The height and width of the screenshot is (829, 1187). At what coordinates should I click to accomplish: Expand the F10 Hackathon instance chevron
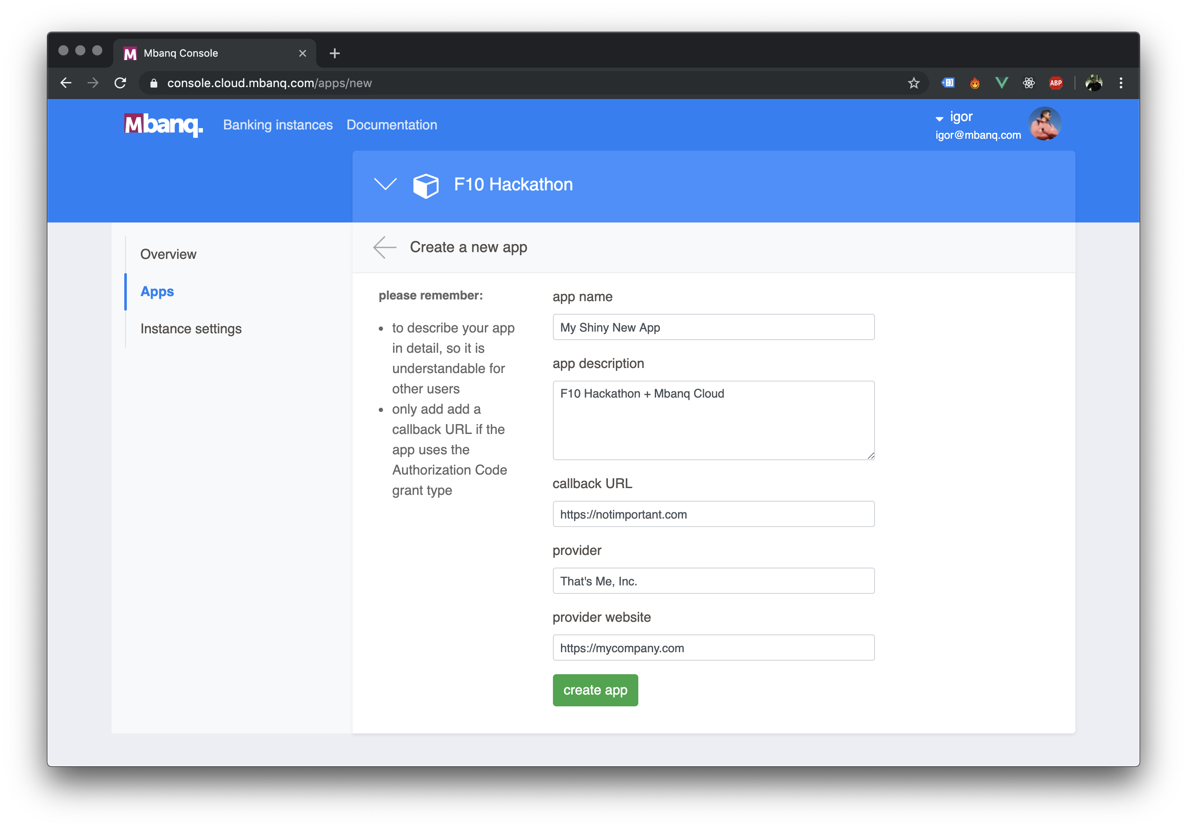385,184
